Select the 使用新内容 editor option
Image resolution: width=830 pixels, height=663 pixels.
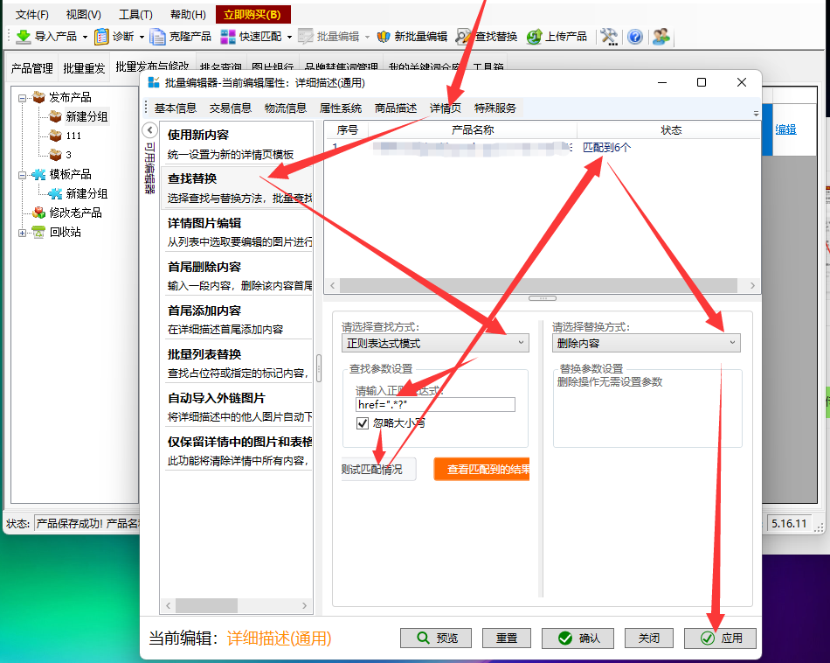[237, 144]
